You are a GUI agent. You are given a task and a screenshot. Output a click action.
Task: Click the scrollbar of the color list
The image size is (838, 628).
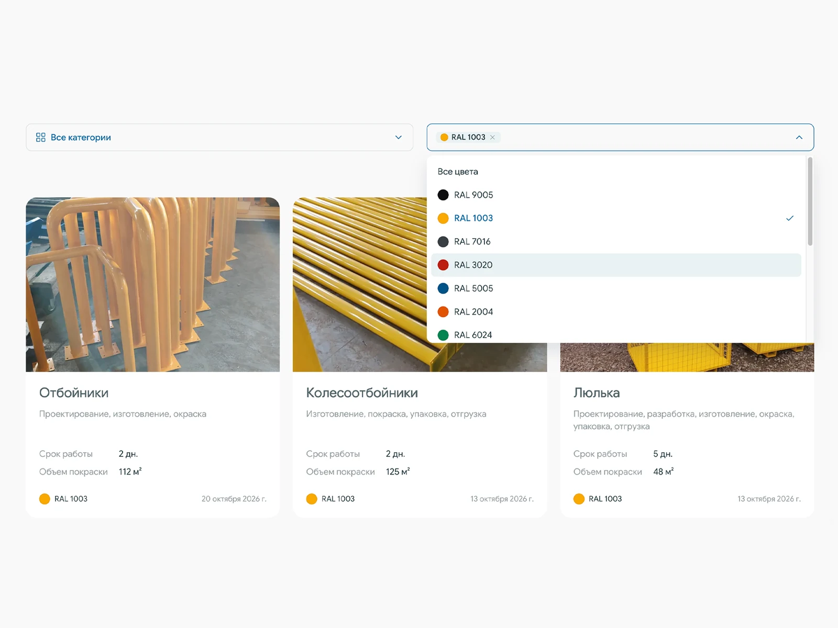(x=810, y=201)
